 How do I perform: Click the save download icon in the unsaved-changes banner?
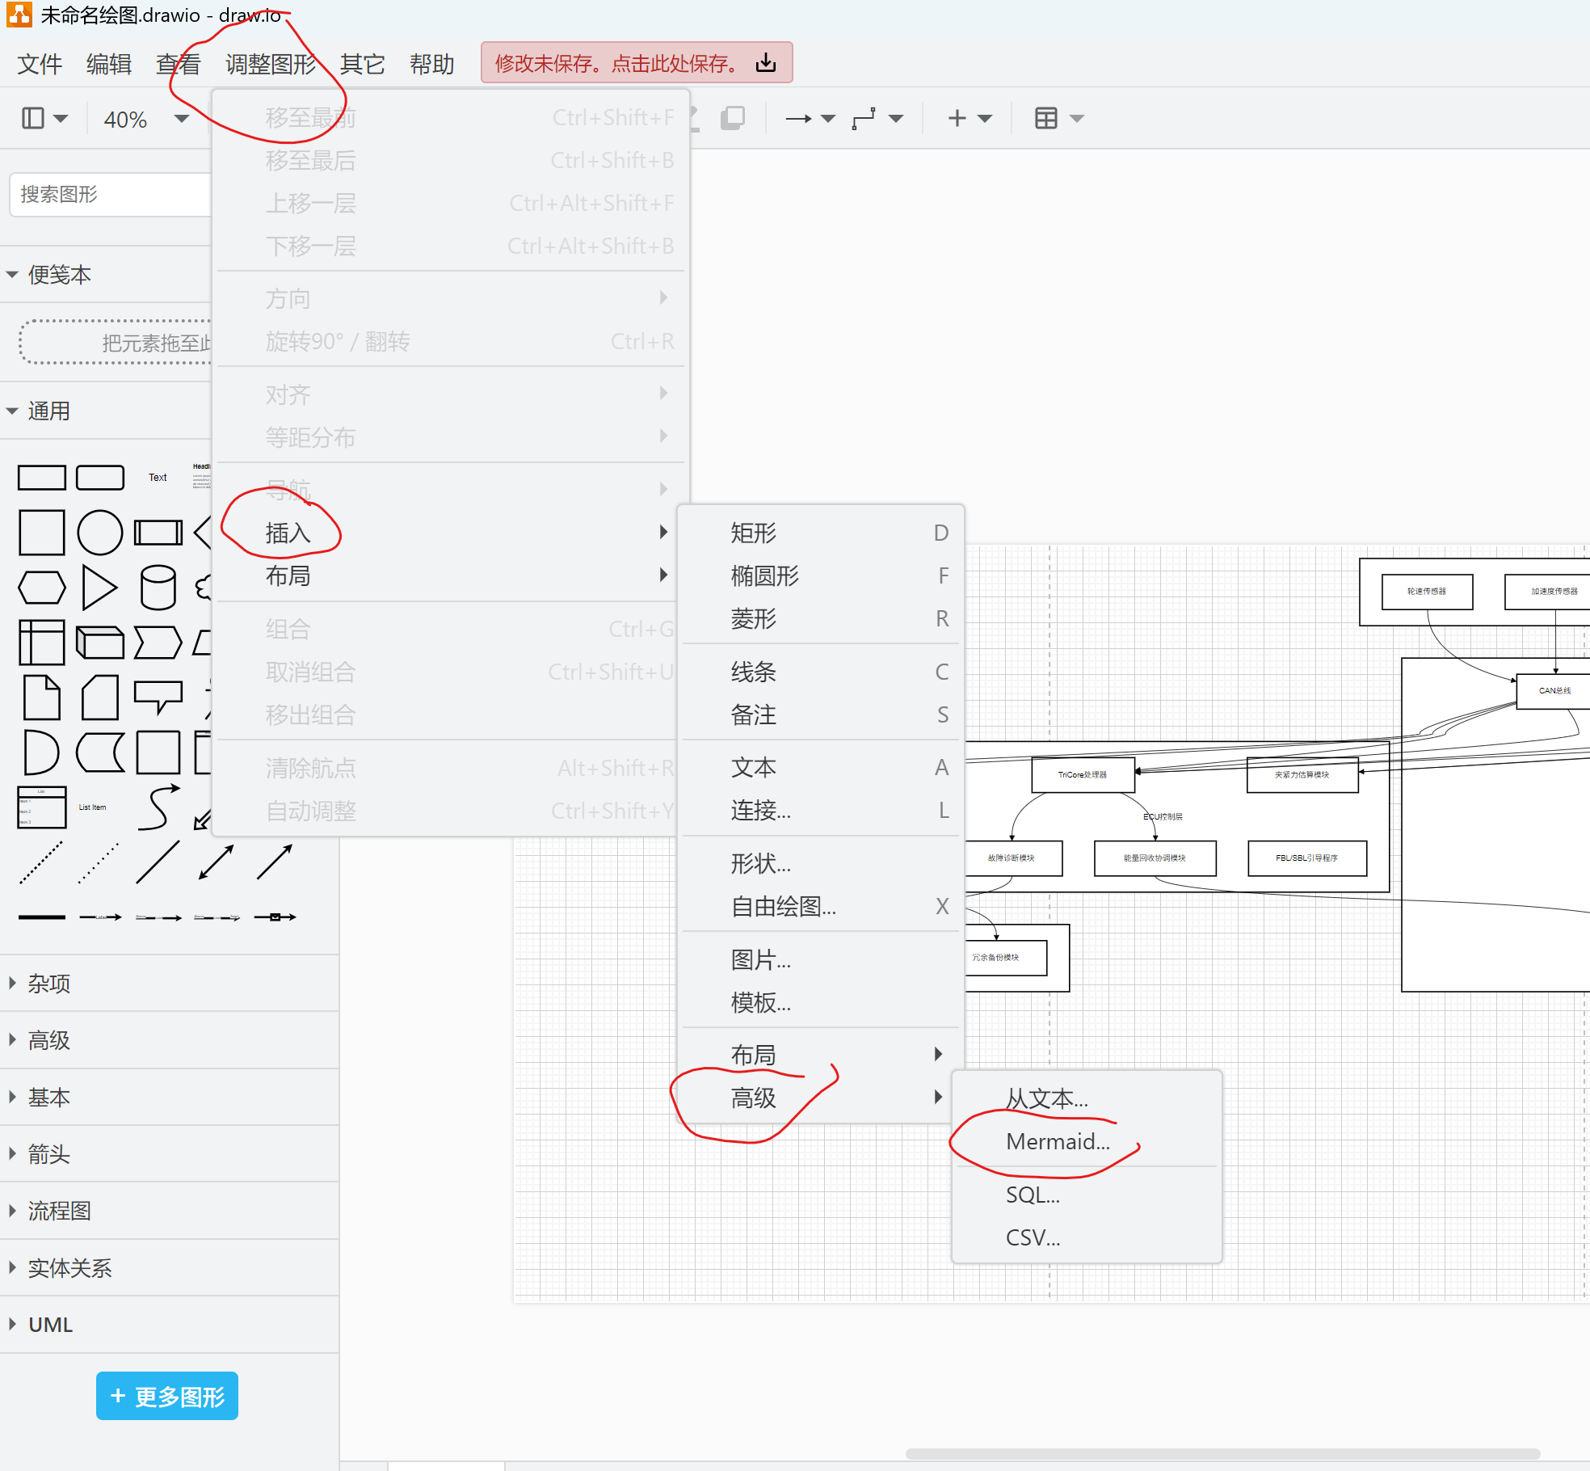[765, 63]
